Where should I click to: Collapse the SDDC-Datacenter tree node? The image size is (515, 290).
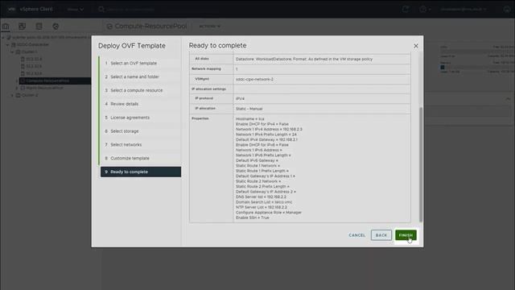(x=8, y=45)
